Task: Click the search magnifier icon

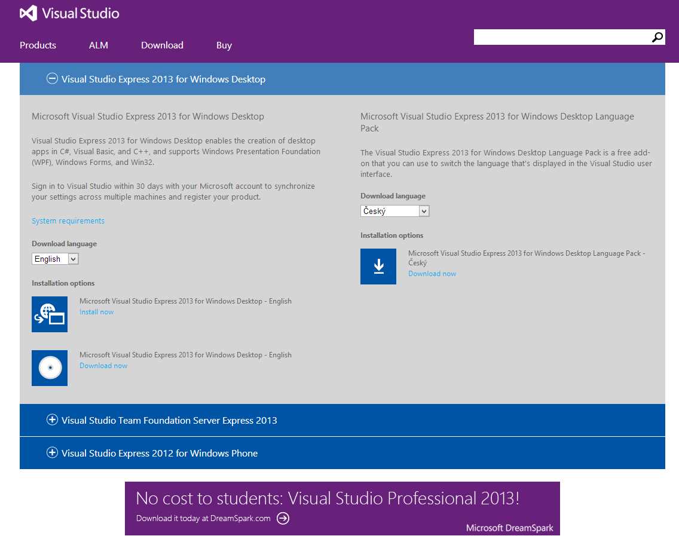Action: point(657,37)
